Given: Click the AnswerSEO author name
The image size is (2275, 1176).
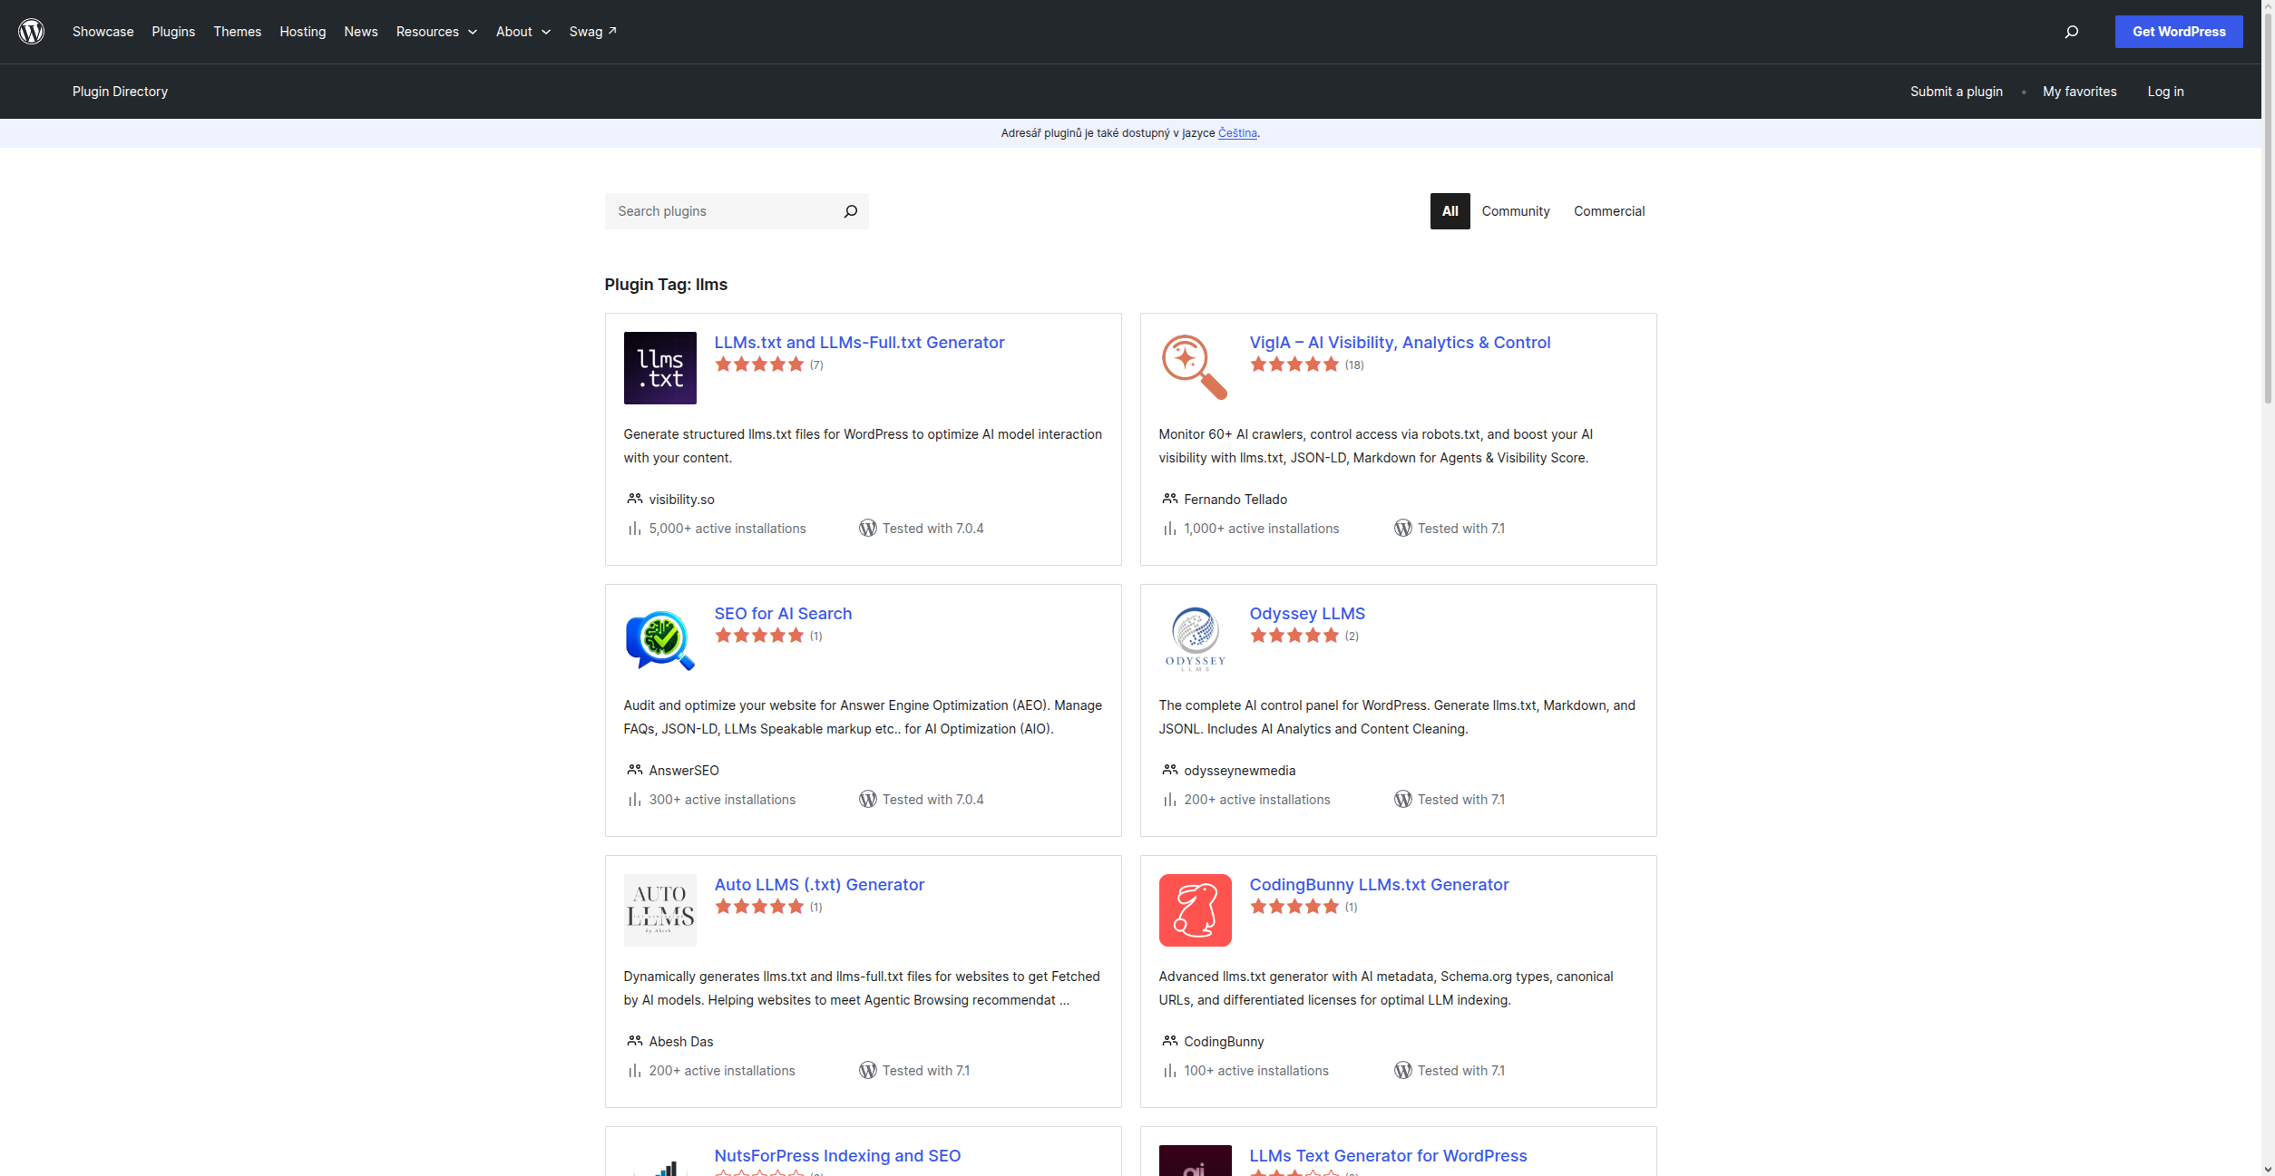Looking at the screenshot, I should coord(684,771).
